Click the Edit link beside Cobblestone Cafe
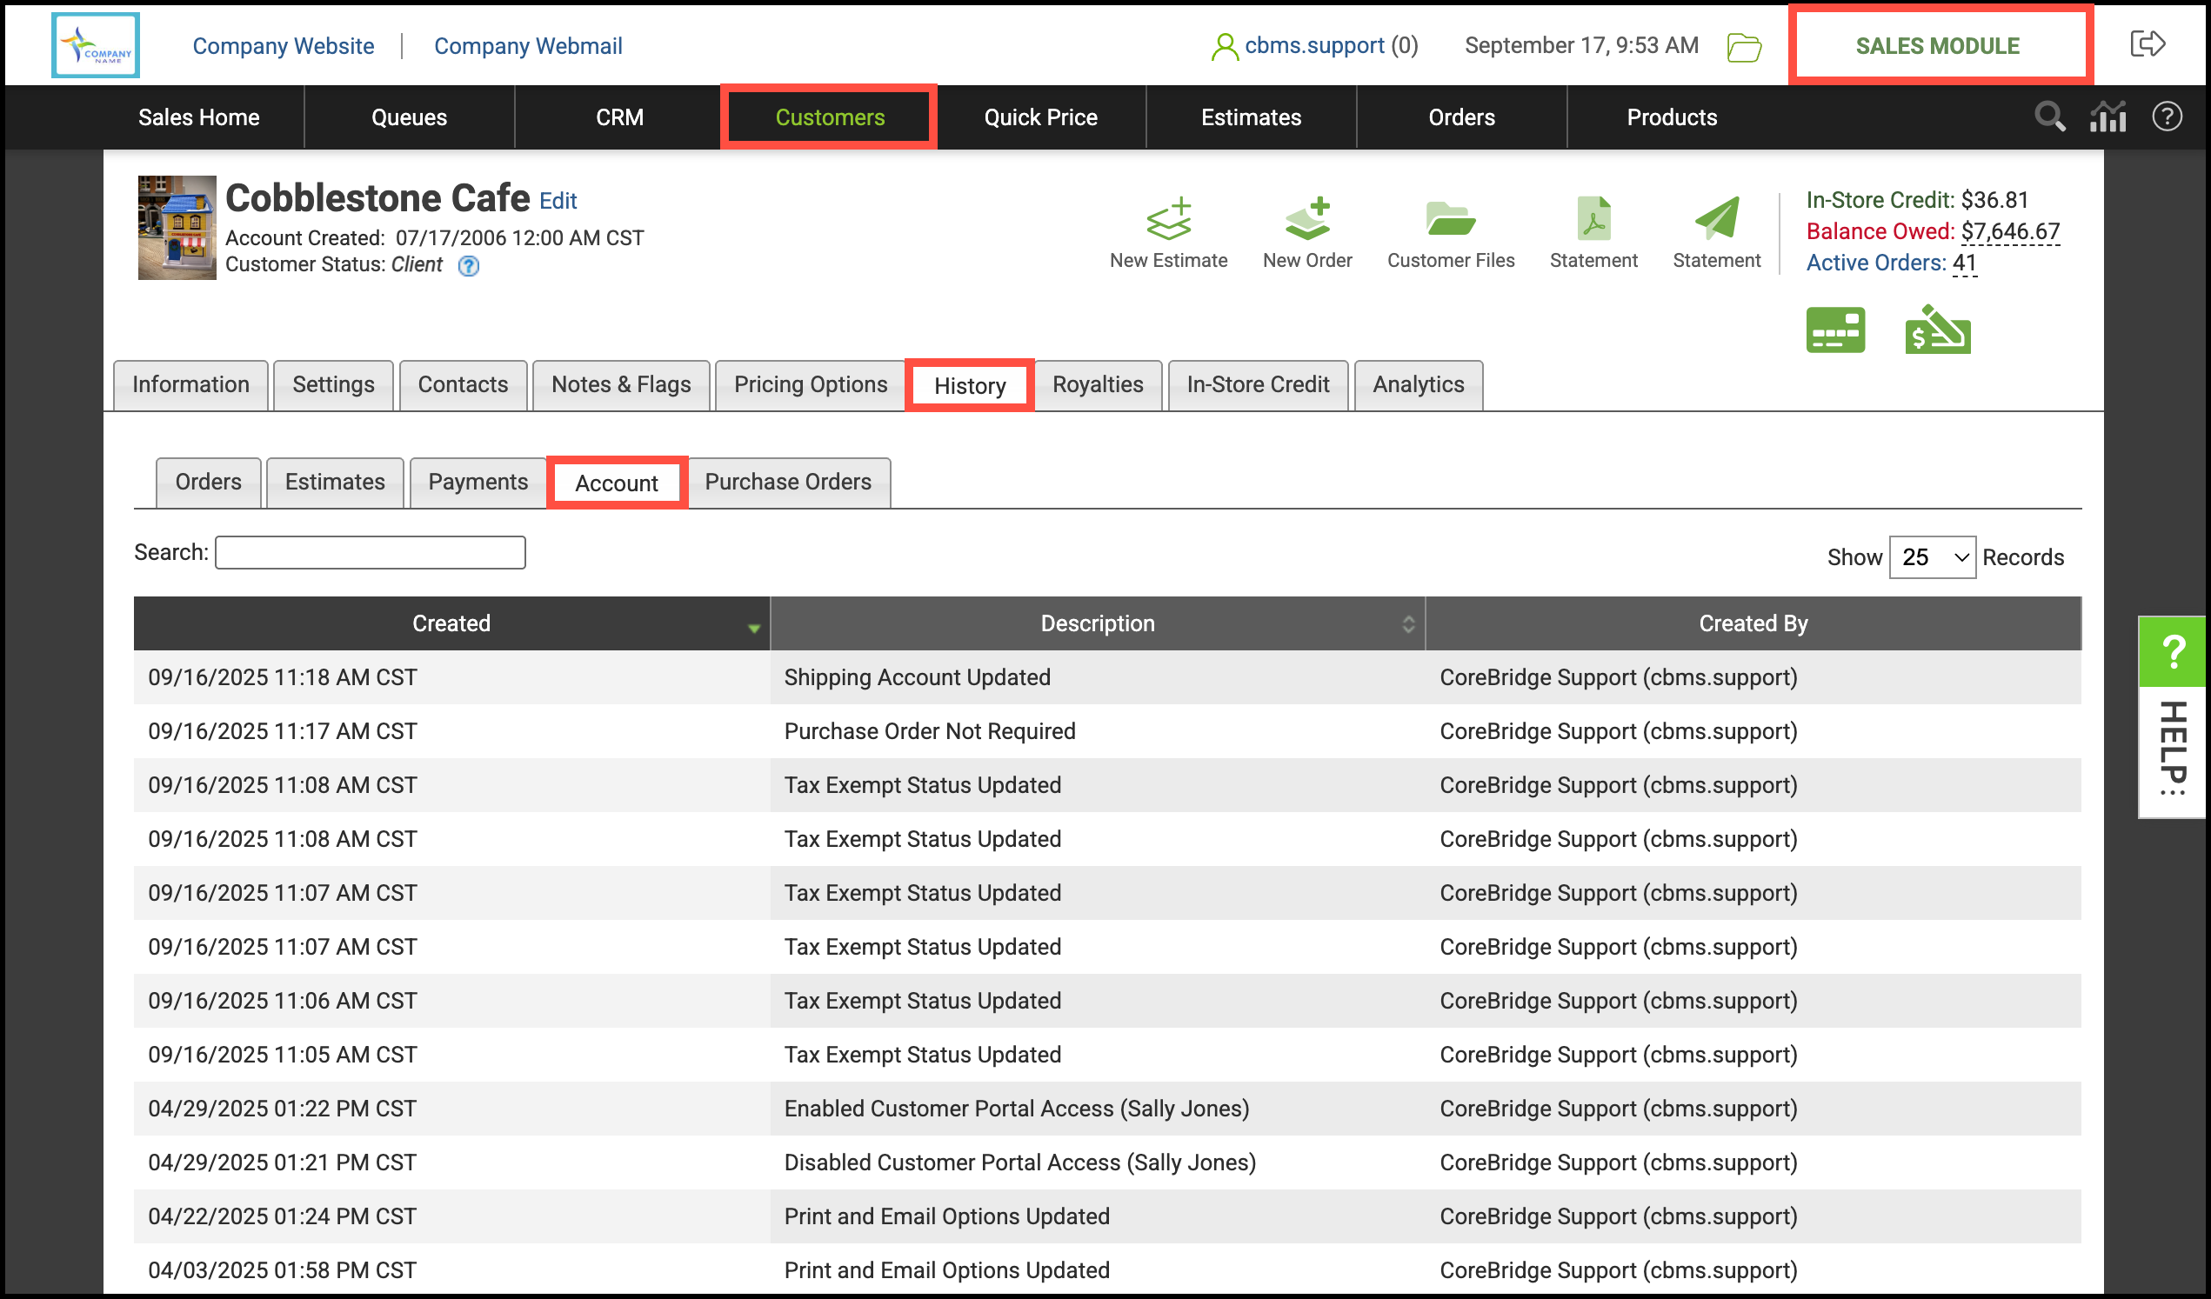This screenshot has height=1299, width=2211. pyautogui.click(x=558, y=201)
